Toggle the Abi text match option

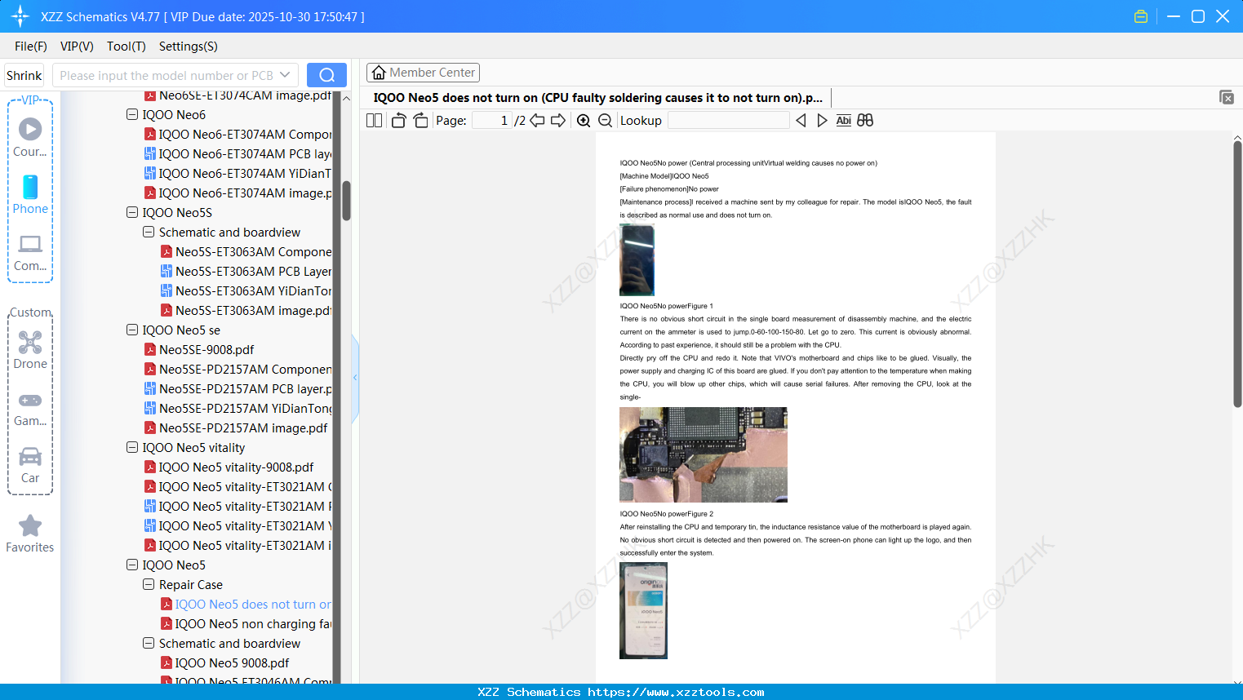(844, 121)
